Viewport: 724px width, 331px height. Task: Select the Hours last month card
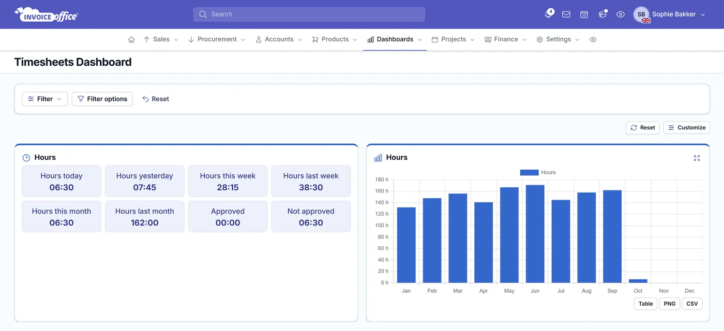[145, 217]
